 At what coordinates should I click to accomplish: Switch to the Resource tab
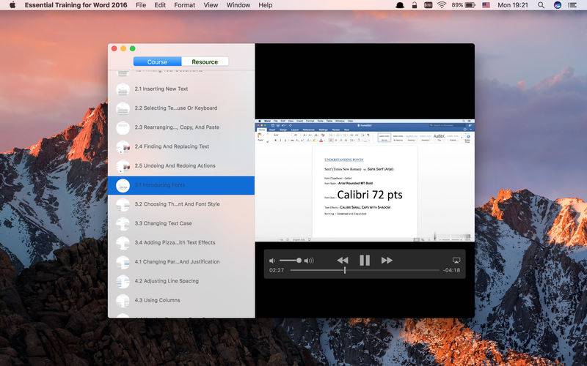tap(205, 61)
